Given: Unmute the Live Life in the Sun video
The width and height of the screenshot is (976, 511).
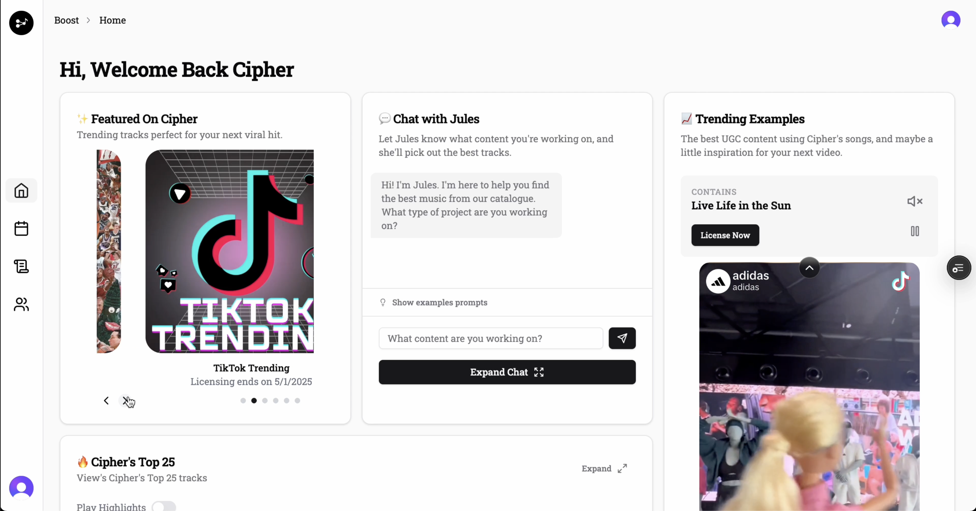Looking at the screenshot, I should (915, 201).
